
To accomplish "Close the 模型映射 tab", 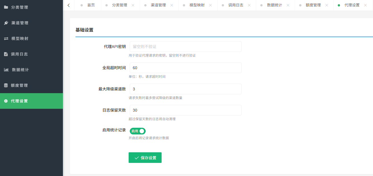I will pyautogui.click(x=210, y=5).
